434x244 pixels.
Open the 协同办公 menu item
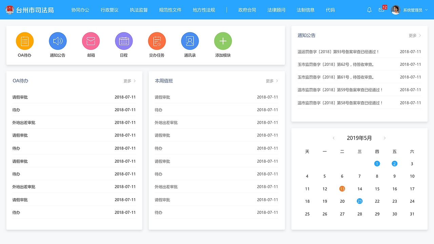pos(80,10)
